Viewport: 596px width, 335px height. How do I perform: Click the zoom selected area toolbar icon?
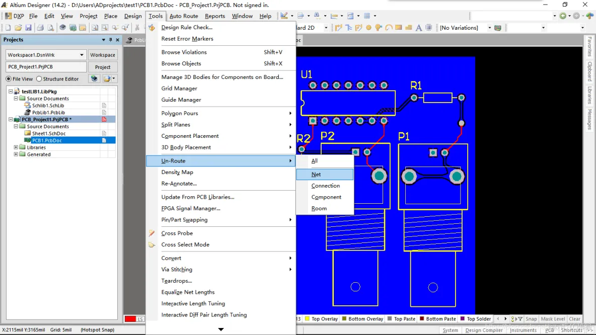point(105,28)
